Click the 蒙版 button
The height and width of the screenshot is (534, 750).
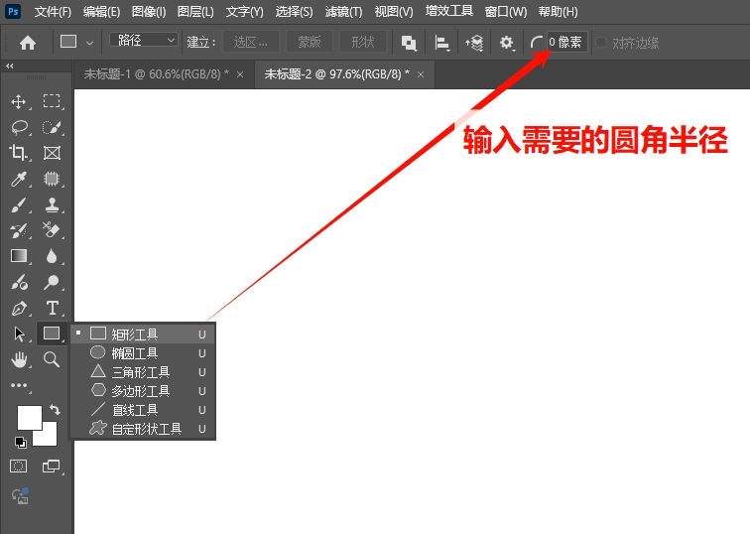[309, 42]
